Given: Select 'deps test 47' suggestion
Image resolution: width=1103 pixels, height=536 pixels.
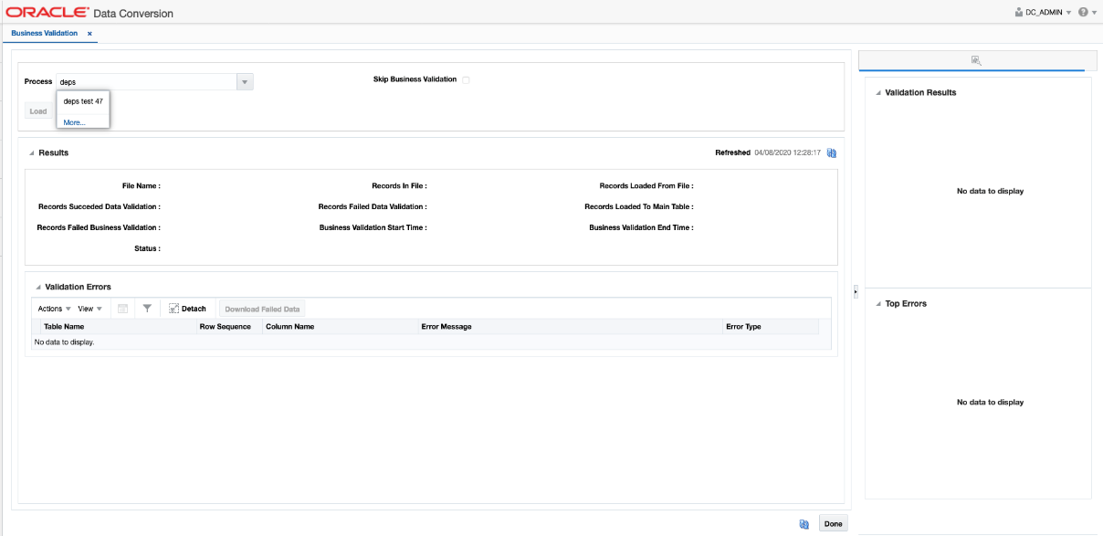Looking at the screenshot, I should [x=83, y=101].
